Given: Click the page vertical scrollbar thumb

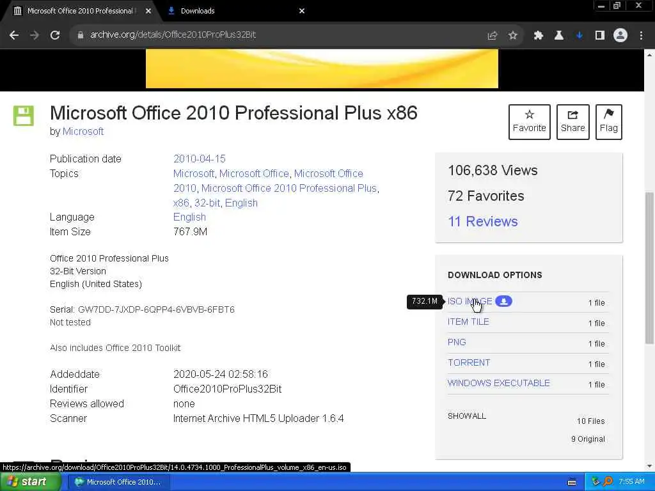Looking at the screenshot, I should click(x=649, y=267).
